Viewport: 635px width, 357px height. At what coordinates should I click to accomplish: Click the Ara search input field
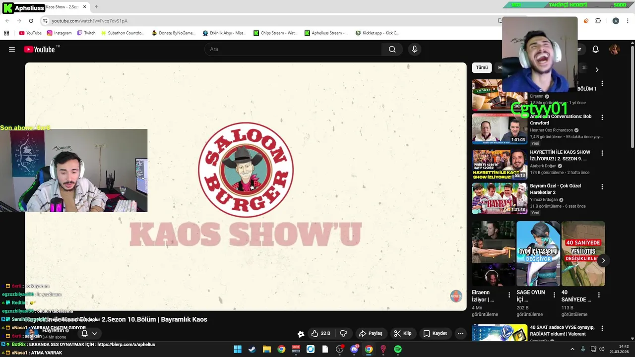click(x=293, y=49)
